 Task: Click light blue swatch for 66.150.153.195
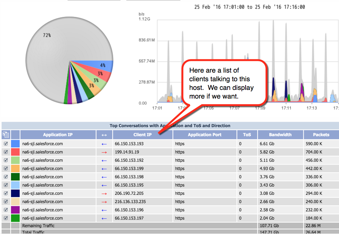(15, 185)
